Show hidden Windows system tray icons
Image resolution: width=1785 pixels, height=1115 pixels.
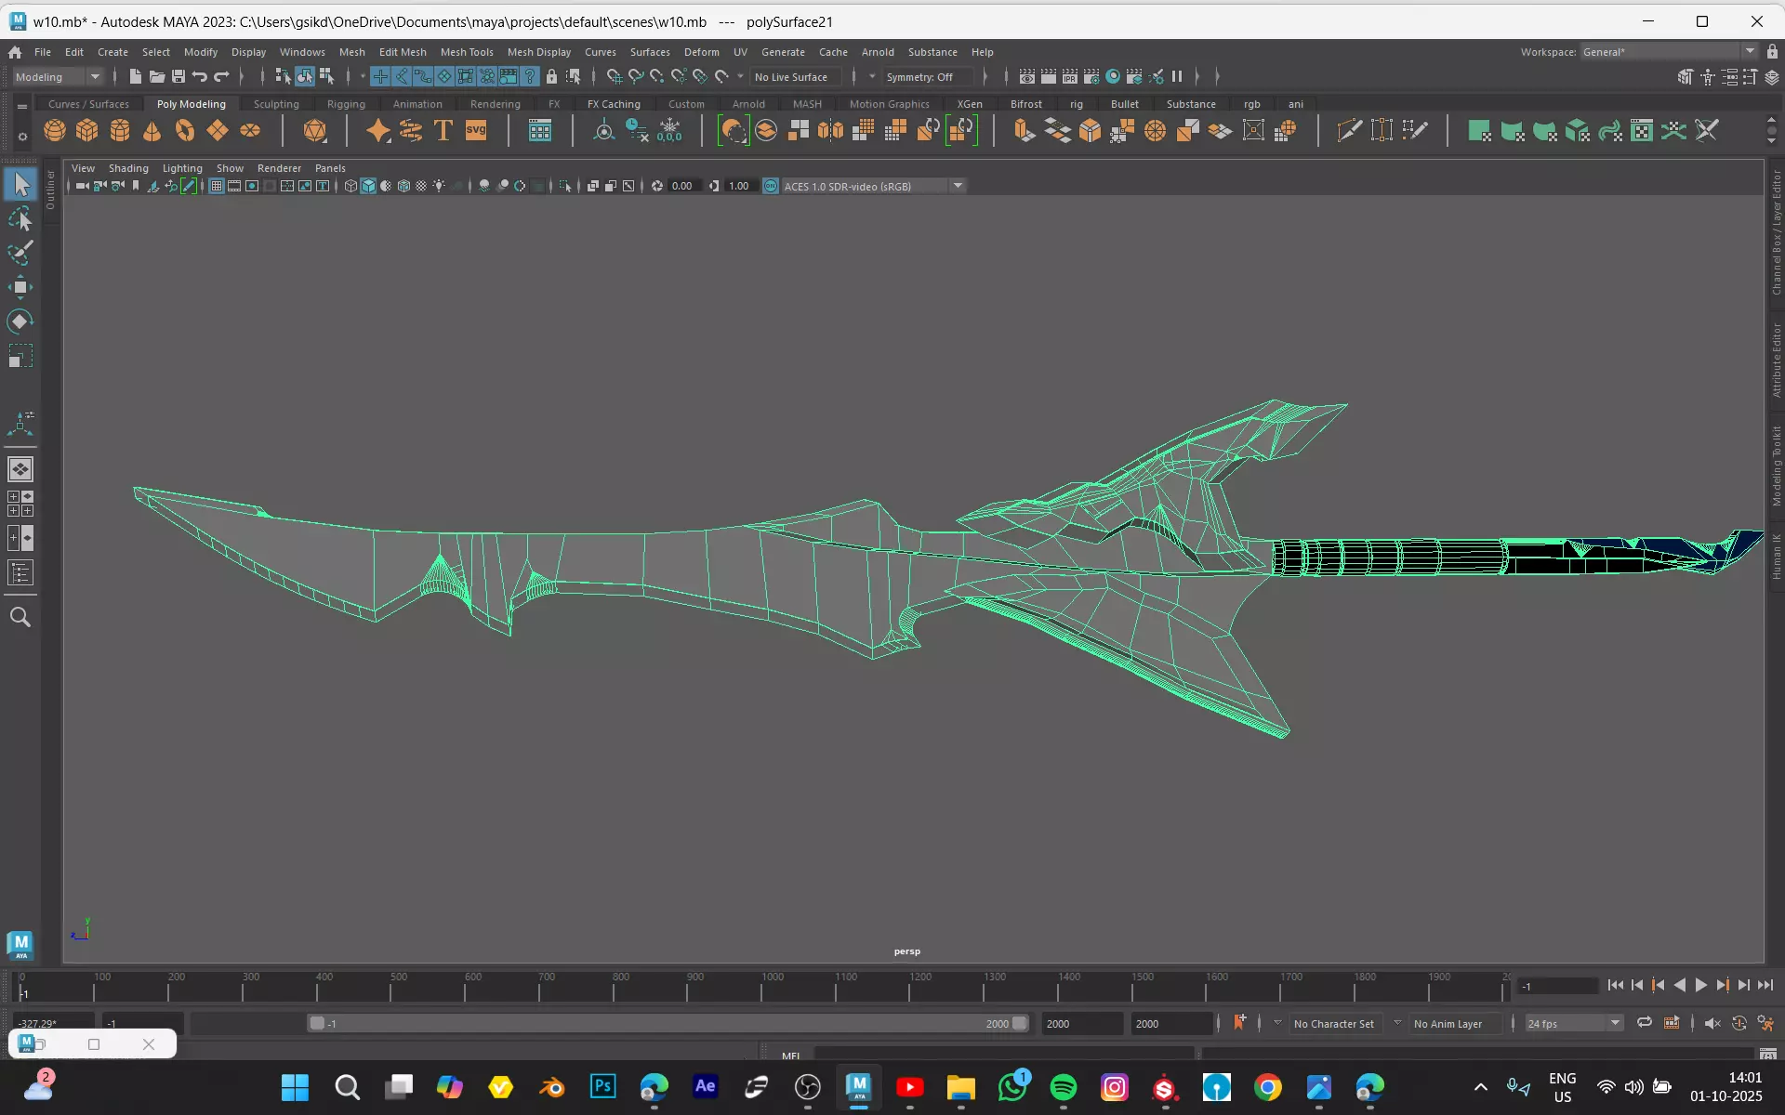pos(1481,1087)
